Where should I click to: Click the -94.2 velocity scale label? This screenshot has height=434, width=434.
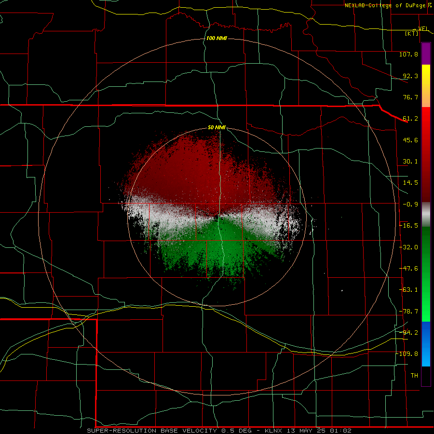pyautogui.click(x=408, y=333)
